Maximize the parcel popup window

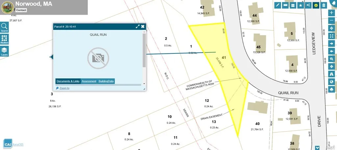pyautogui.click(x=138, y=27)
